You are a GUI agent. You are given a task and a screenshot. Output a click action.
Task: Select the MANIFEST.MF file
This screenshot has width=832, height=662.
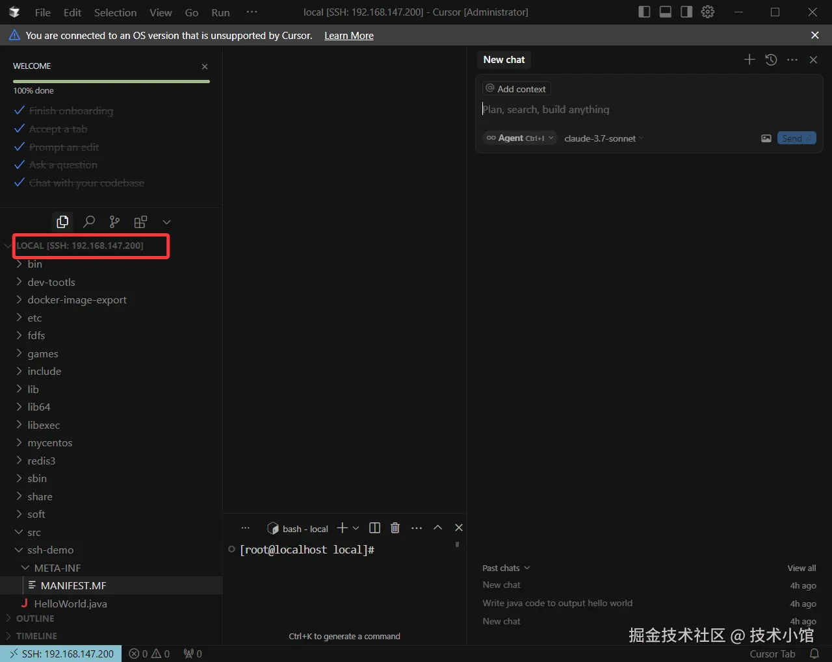(111, 586)
